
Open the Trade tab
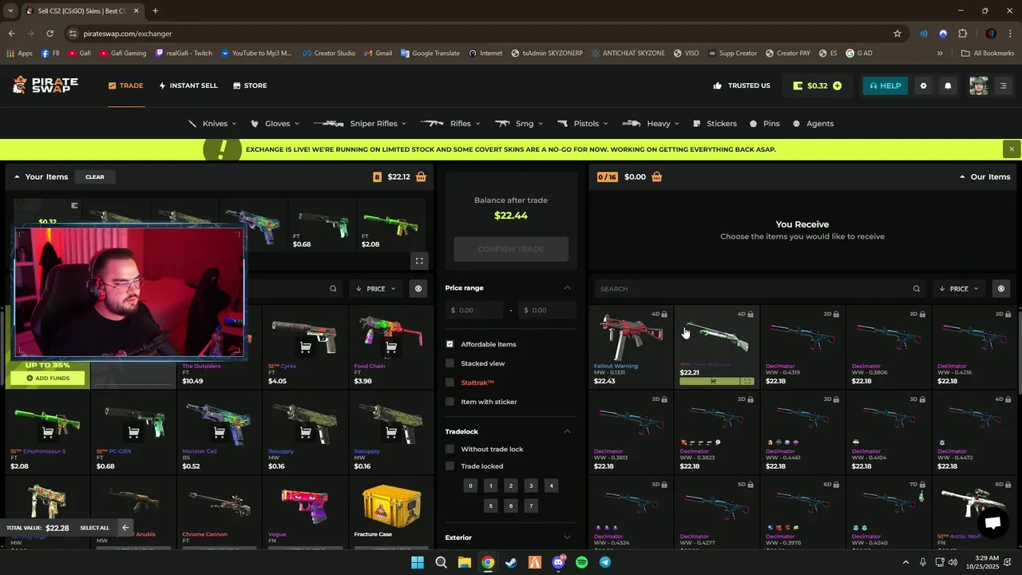point(126,85)
